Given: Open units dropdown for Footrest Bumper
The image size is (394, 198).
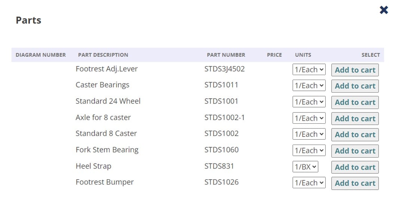Looking at the screenshot, I should coord(309,183).
